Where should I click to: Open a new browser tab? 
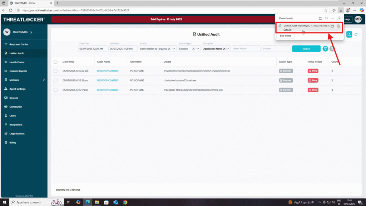tap(58, 3)
